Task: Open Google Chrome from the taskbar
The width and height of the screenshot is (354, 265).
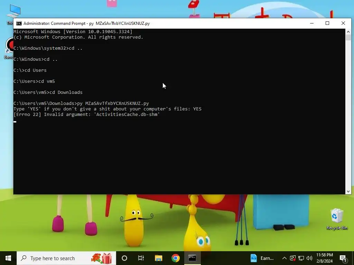Action: 175,258
